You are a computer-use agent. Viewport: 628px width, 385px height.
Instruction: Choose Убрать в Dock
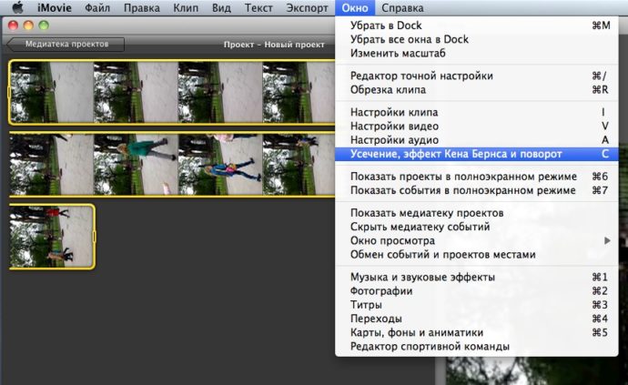(x=477, y=25)
